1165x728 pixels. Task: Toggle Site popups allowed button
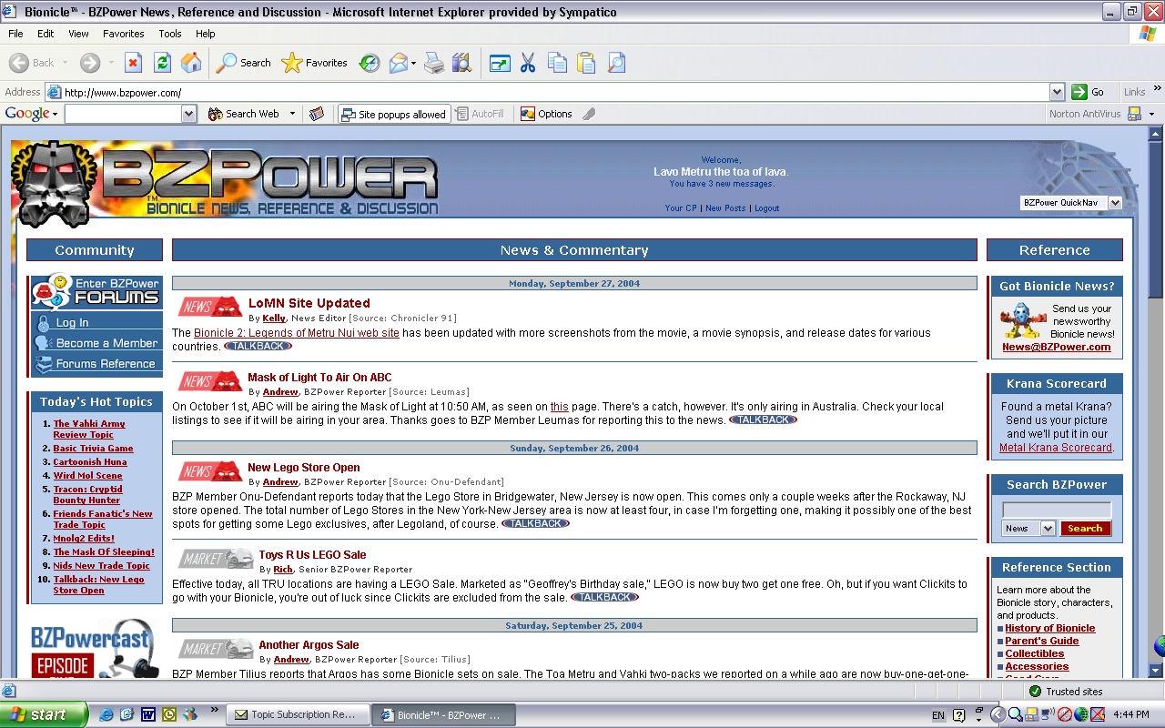393,114
